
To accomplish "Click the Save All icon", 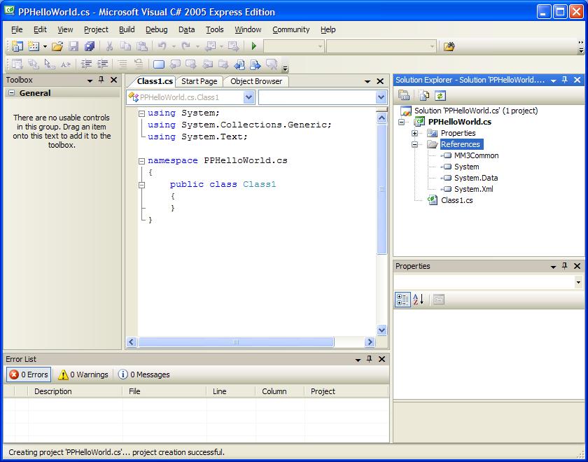I will (x=90, y=46).
